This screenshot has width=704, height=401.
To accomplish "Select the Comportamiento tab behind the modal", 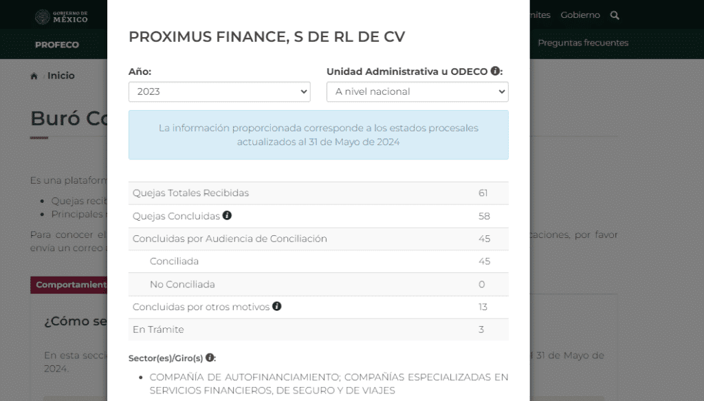I will [x=70, y=285].
